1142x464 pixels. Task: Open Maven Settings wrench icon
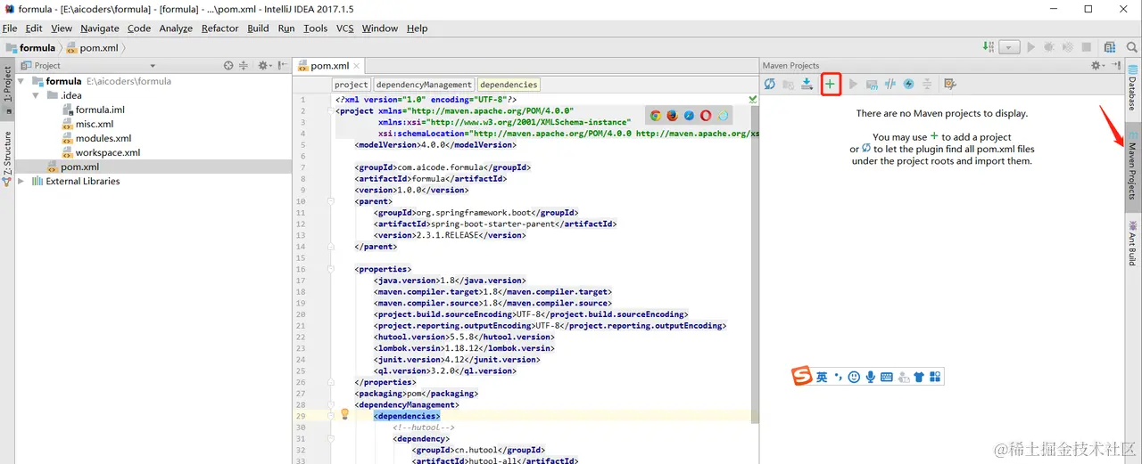pyautogui.click(x=949, y=84)
